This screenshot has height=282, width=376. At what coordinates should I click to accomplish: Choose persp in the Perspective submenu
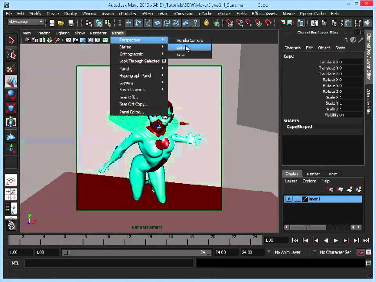tap(190, 48)
